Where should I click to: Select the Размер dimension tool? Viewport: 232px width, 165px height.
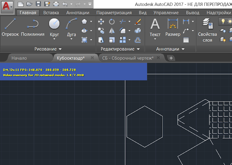[x=173, y=27]
